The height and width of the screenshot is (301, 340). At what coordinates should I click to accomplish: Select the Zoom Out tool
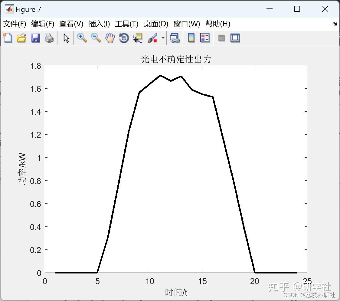(x=96, y=38)
